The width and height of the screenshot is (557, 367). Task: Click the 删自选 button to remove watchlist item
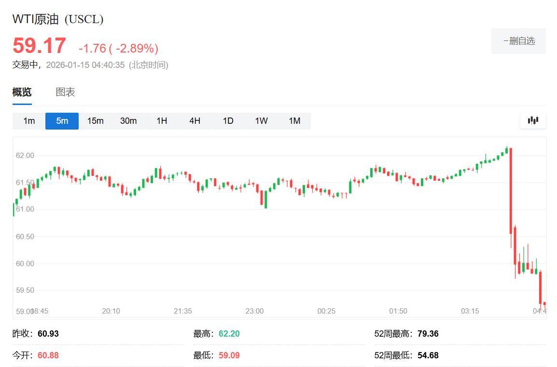(518, 41)
